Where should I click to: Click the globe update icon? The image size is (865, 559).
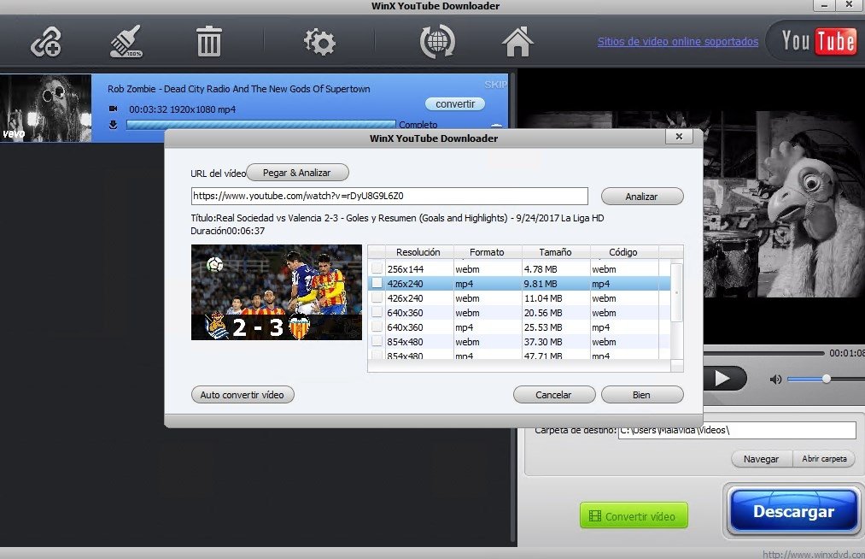[x=437, y=42]
